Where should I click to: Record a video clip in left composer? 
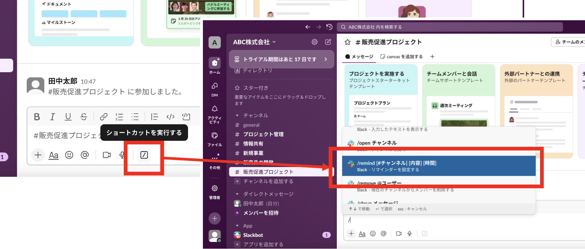click(107, 155)
